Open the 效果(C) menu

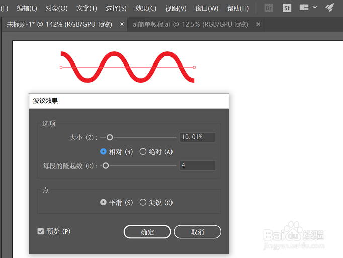pos(146,8)
